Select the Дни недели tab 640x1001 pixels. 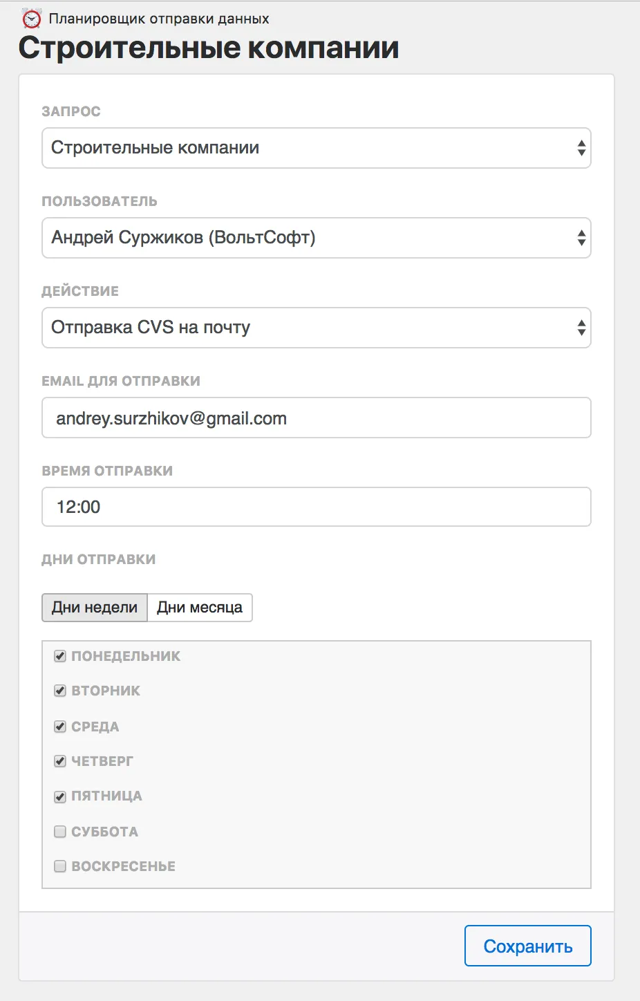point(94,607)
